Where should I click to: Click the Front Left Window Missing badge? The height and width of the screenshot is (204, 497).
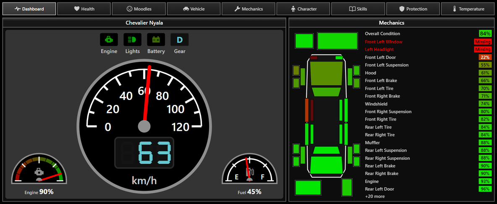[483, 42]
